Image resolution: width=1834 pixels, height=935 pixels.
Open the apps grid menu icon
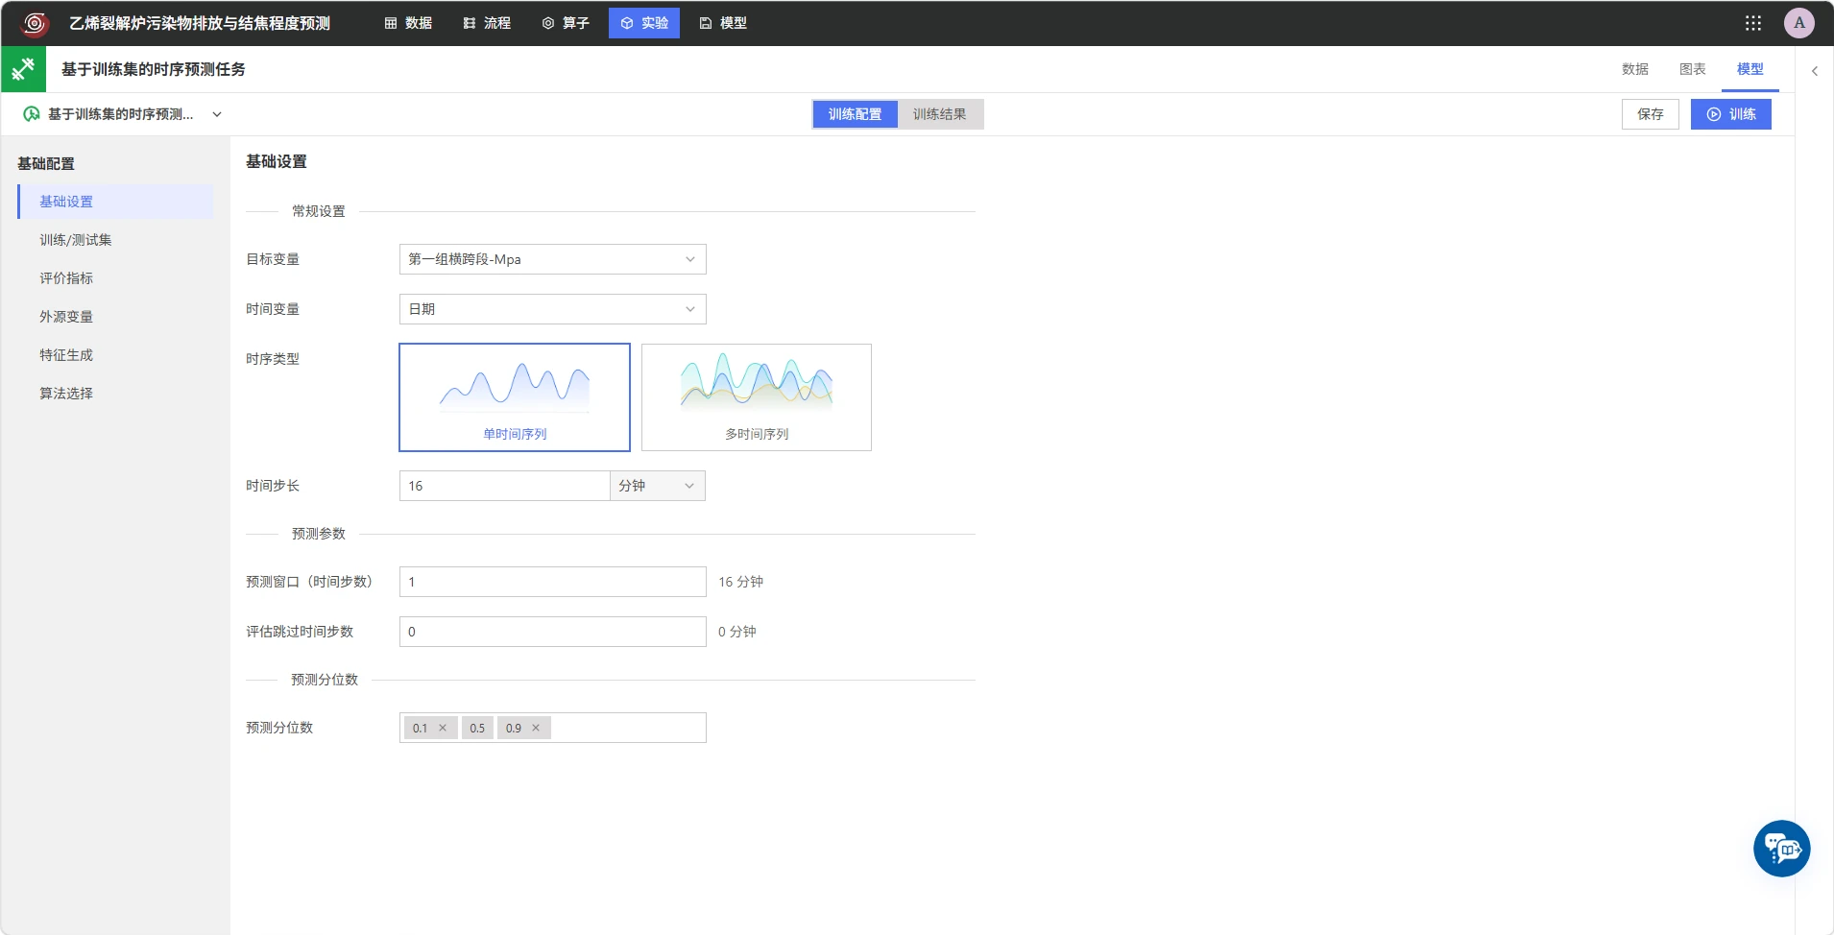[1753, 23]
